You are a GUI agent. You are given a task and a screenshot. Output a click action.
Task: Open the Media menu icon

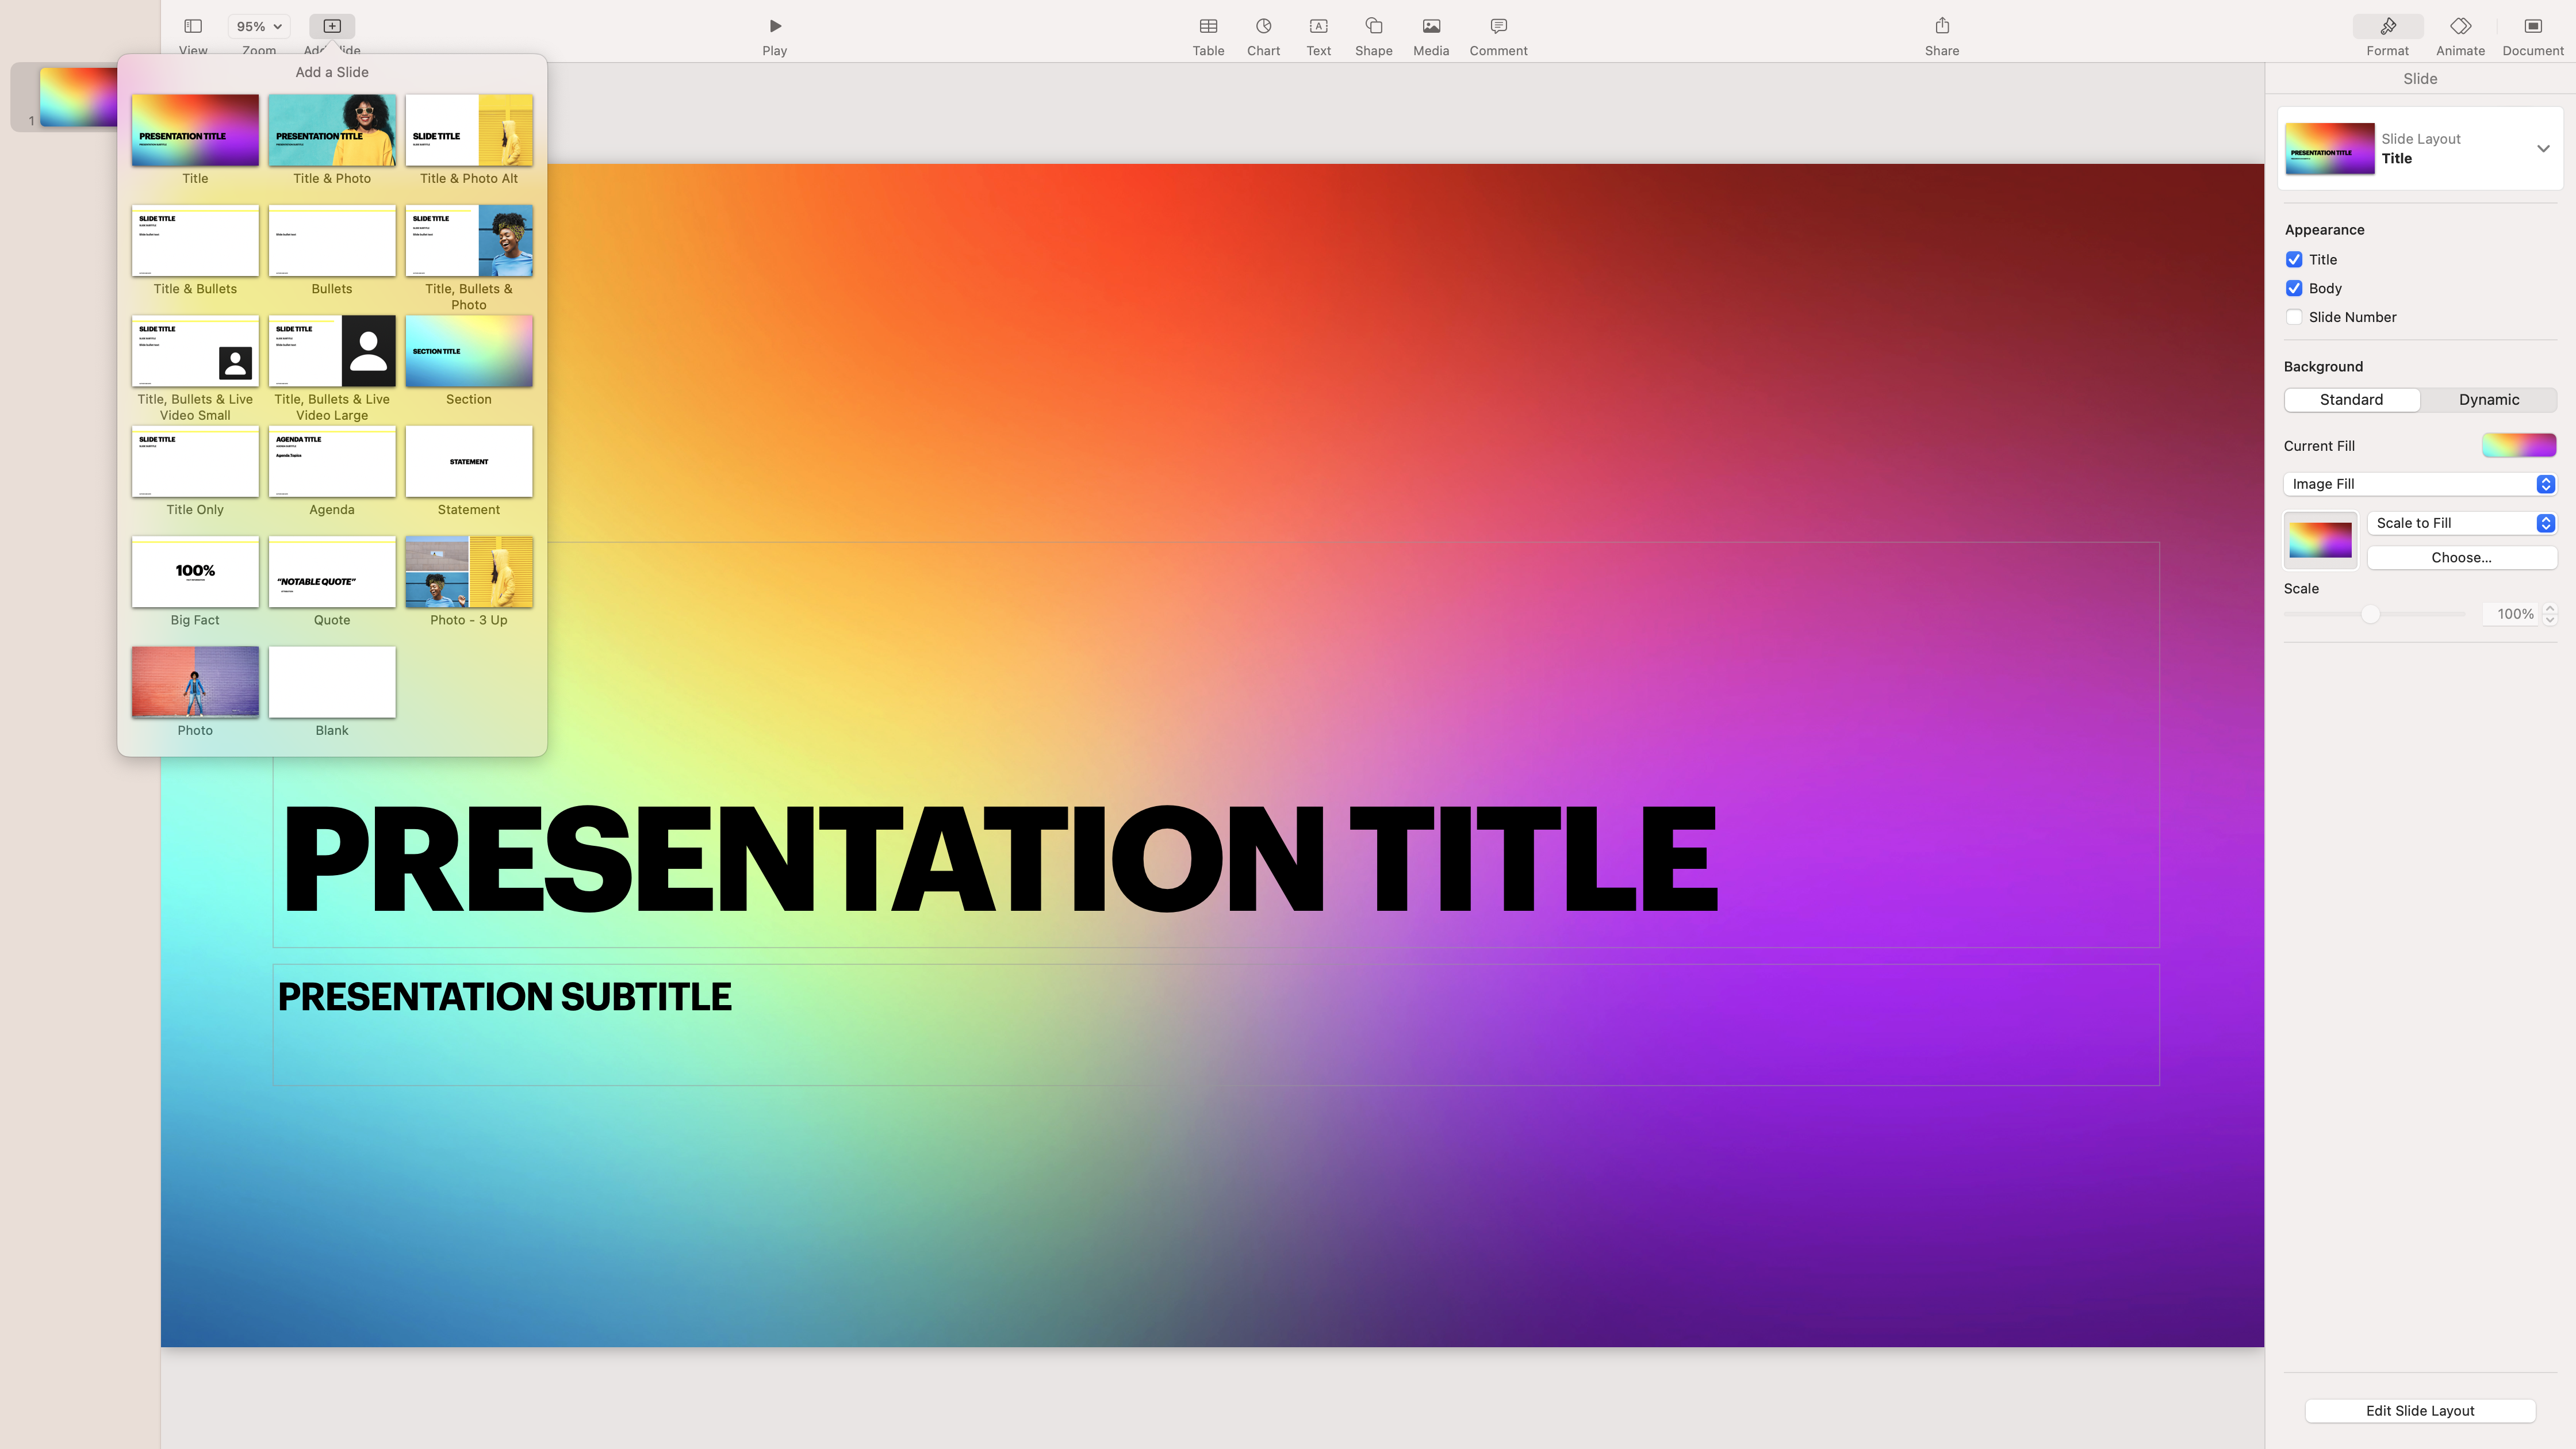1431,26
